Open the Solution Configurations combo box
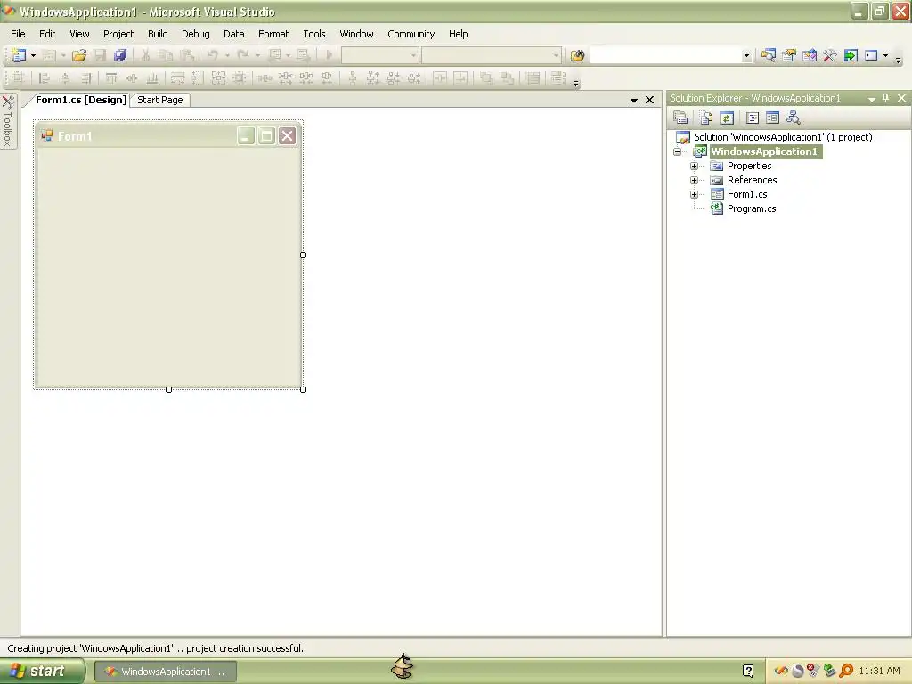The width and height of the screenshot is (912, 684). (x=379, y=55)
